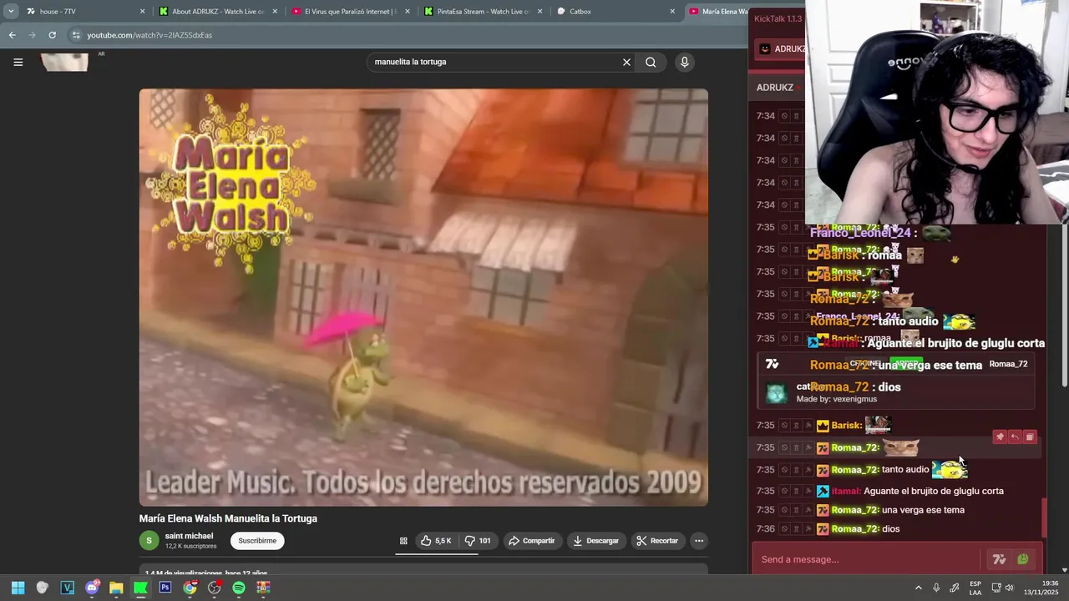The width and height of the screenshot is (1069, 601).
Task: Reload the page with refresh icon
Action: click(52, 35)
